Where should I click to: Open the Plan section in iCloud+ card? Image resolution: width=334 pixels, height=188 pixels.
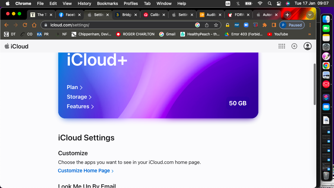(x=75, y=87)
